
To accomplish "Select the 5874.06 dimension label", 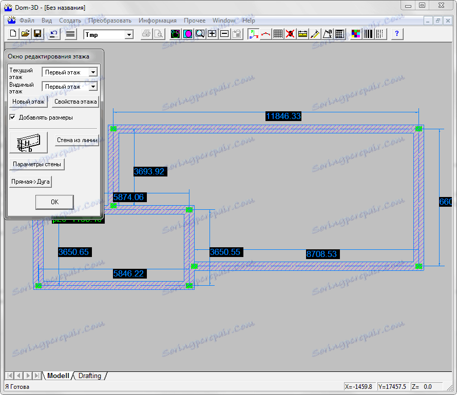I will click(x=129, y=197).
